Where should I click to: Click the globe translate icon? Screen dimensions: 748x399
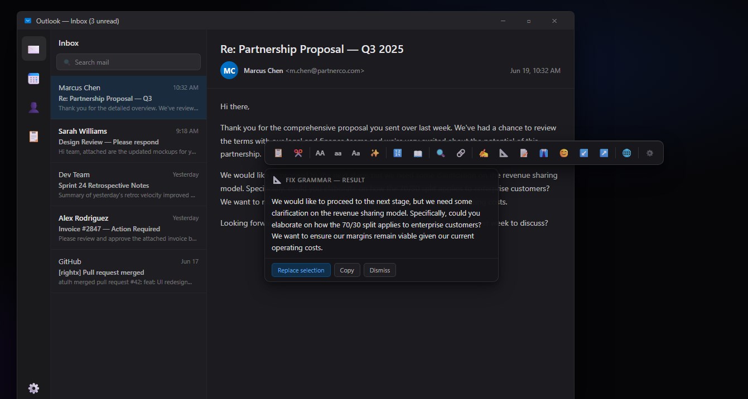(627, 153)
